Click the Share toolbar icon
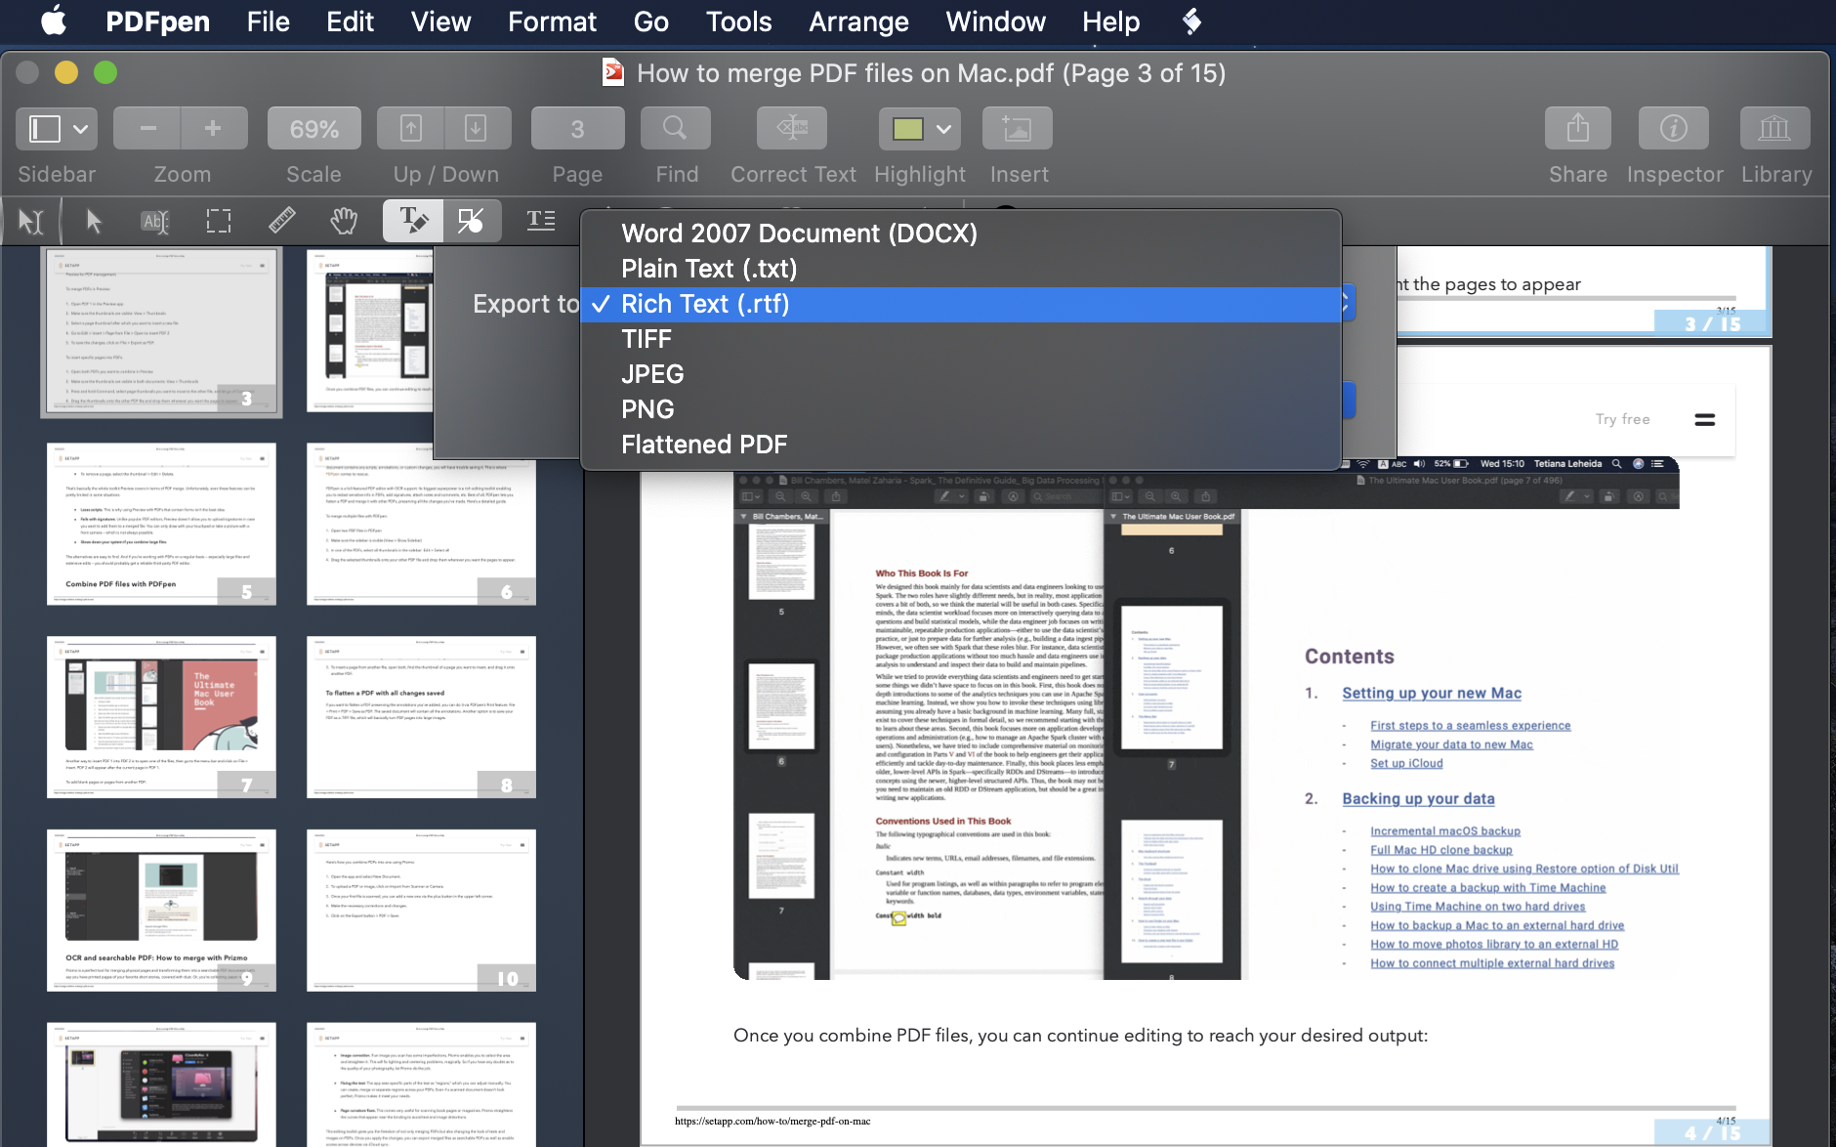 coord(1577,129)
